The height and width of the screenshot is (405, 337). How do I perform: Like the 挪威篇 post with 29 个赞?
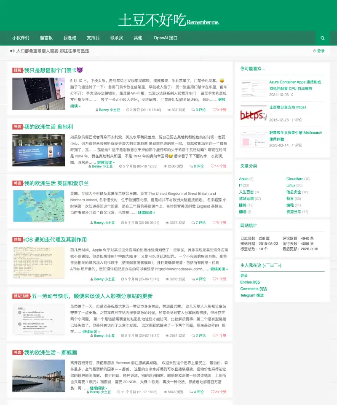[218, 392]
